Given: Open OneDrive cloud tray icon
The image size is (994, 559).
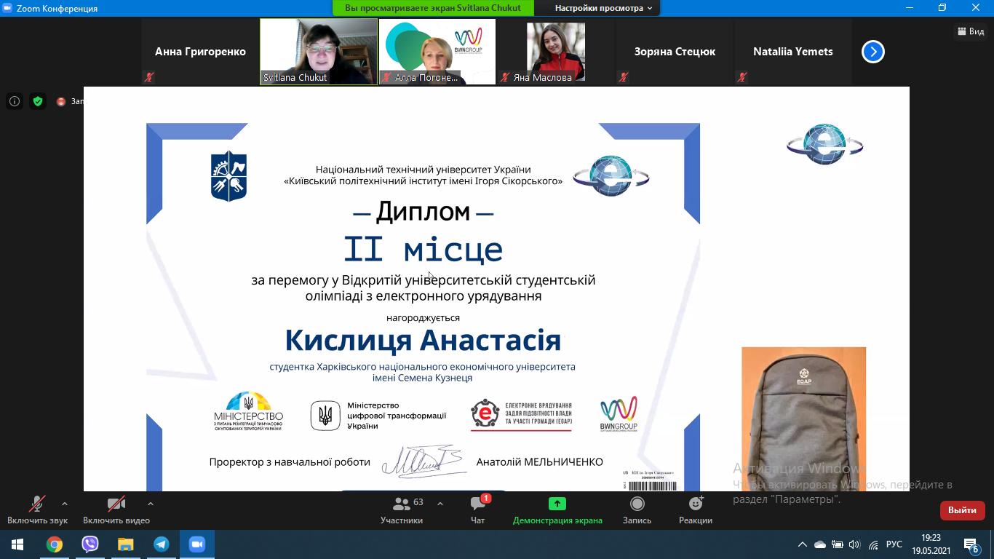Looking at the screenshot, I should (820, 544).
